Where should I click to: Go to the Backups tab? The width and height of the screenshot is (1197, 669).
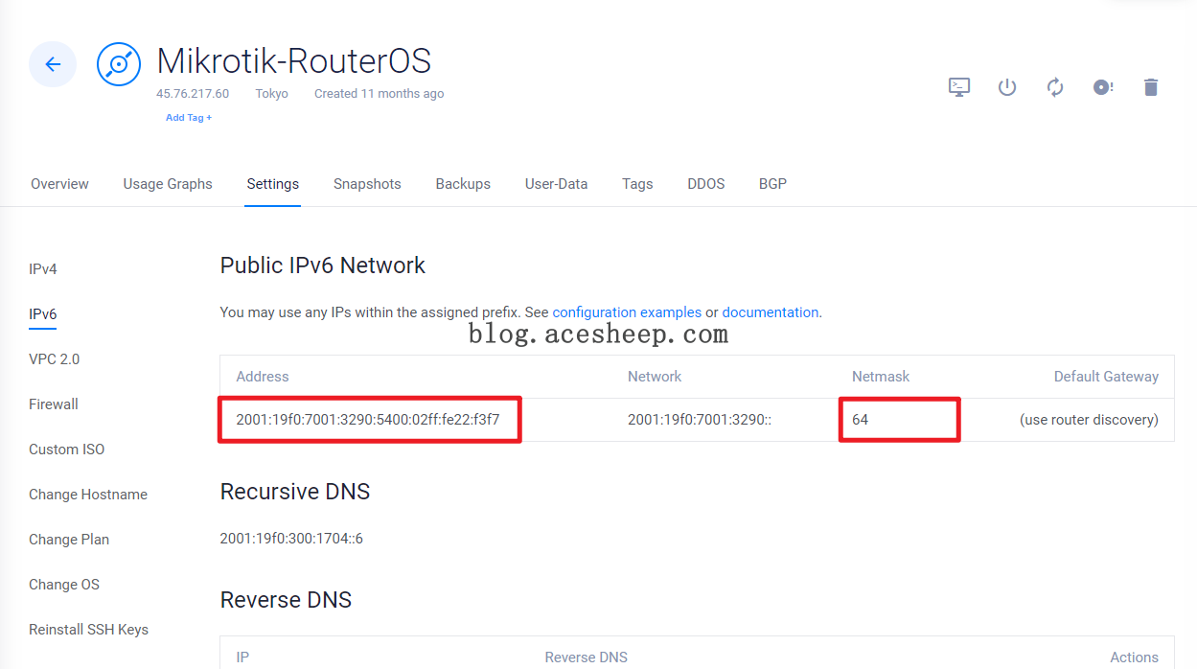click(463, 184)
